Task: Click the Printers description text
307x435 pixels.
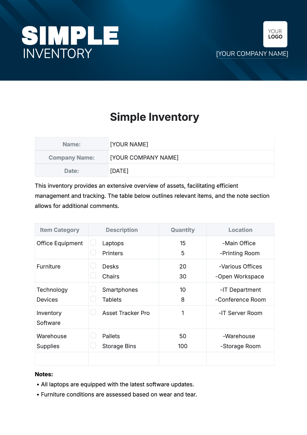Action: coord(113,253)
